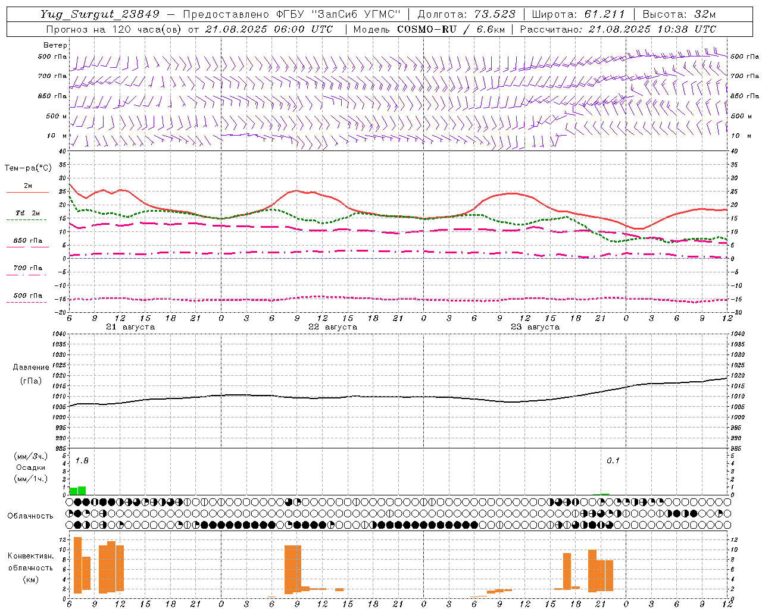The width and height of the screenshot is (762, 609).
Task: Click the longitude value Долгота: 73.523
Action: click(466, 14)
